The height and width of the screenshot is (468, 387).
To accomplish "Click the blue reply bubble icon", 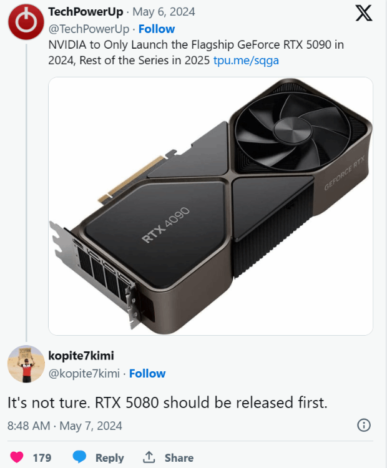I will [79, 457].
